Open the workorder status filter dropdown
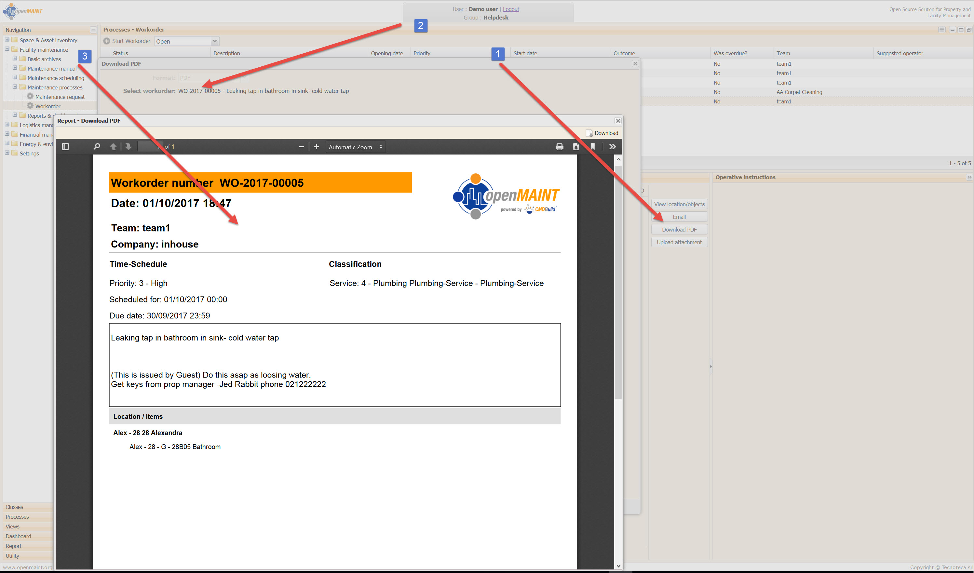The width and height of the screenshot is (974, 573). (215, 41)
